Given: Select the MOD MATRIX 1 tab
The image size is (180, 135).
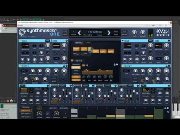Looking at the screenshot, I should (x=25, y=114).
